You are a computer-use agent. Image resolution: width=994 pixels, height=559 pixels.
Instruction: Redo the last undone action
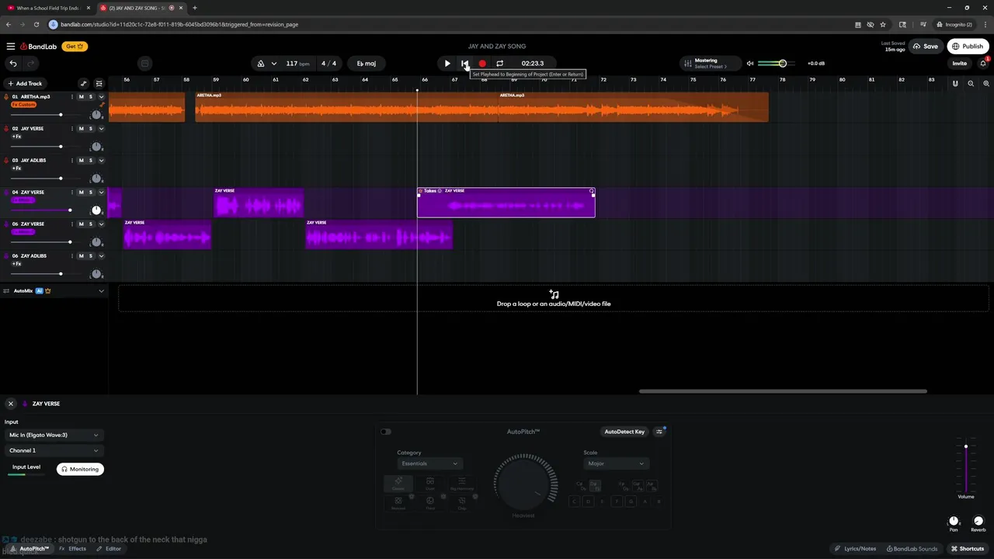pos(32,64)
